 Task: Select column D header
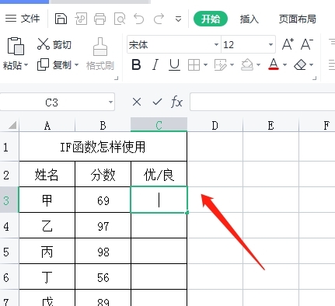215,125
